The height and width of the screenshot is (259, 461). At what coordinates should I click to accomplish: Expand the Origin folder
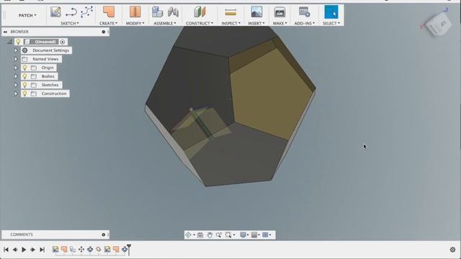tap(16, 68)
